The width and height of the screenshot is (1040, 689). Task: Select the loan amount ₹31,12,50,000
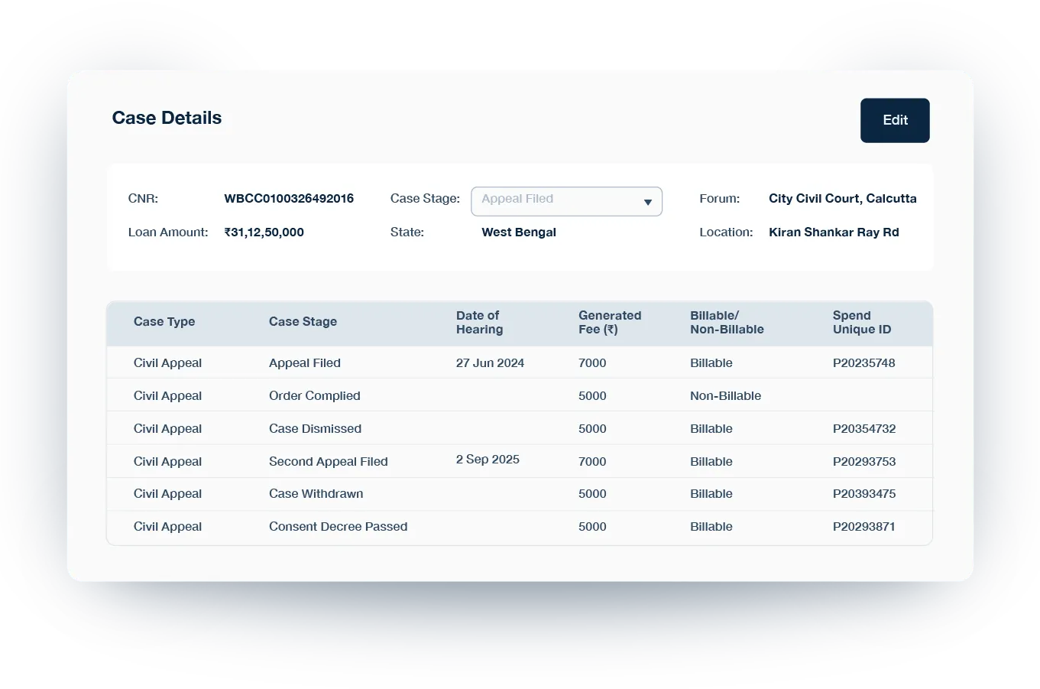tap(264, 232)
